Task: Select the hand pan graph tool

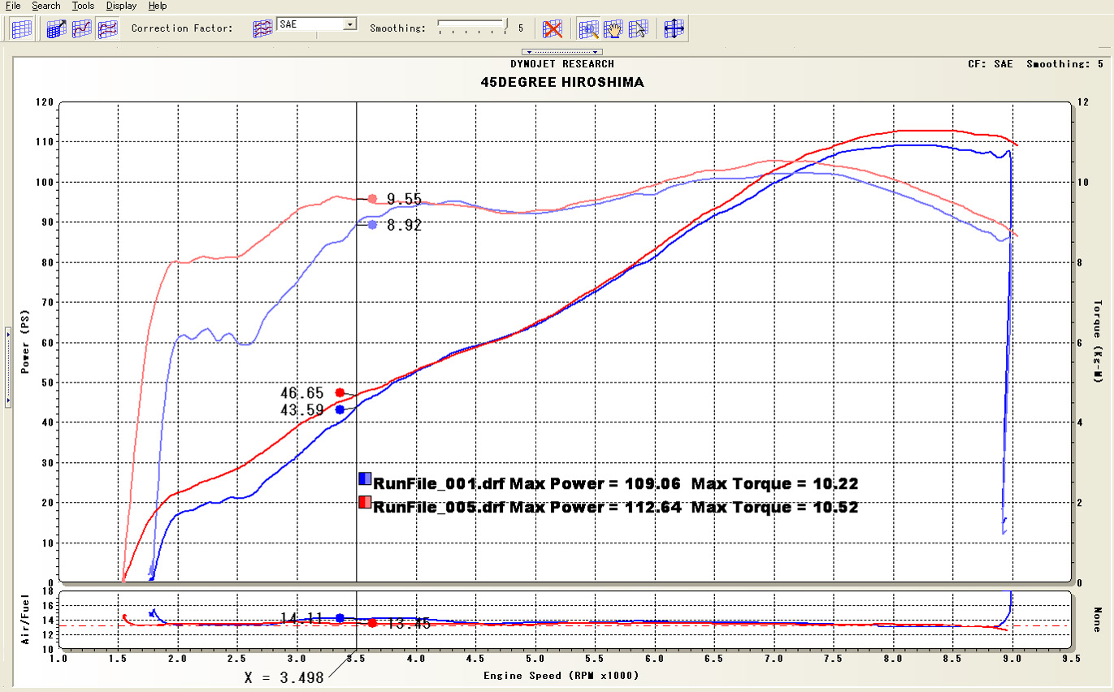Action: point(613,29)
